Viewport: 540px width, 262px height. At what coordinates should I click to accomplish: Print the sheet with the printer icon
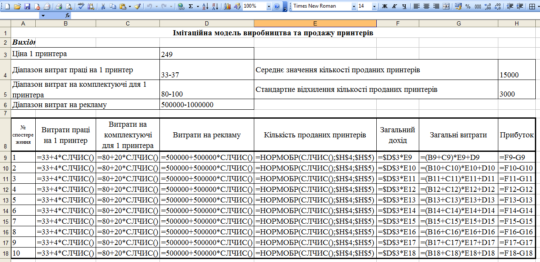pos(59,6)
